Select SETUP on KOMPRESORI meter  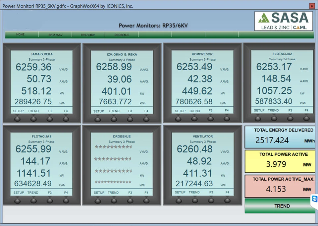pos(180,111)
